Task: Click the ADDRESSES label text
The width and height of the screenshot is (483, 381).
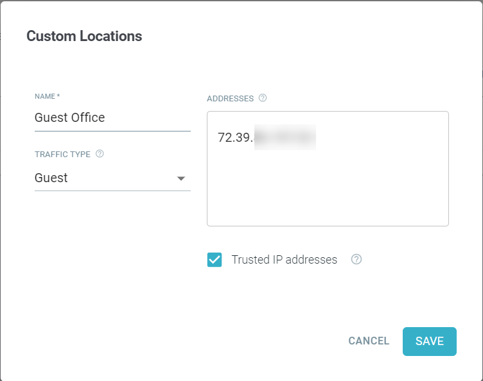Action: coord(230,98)
